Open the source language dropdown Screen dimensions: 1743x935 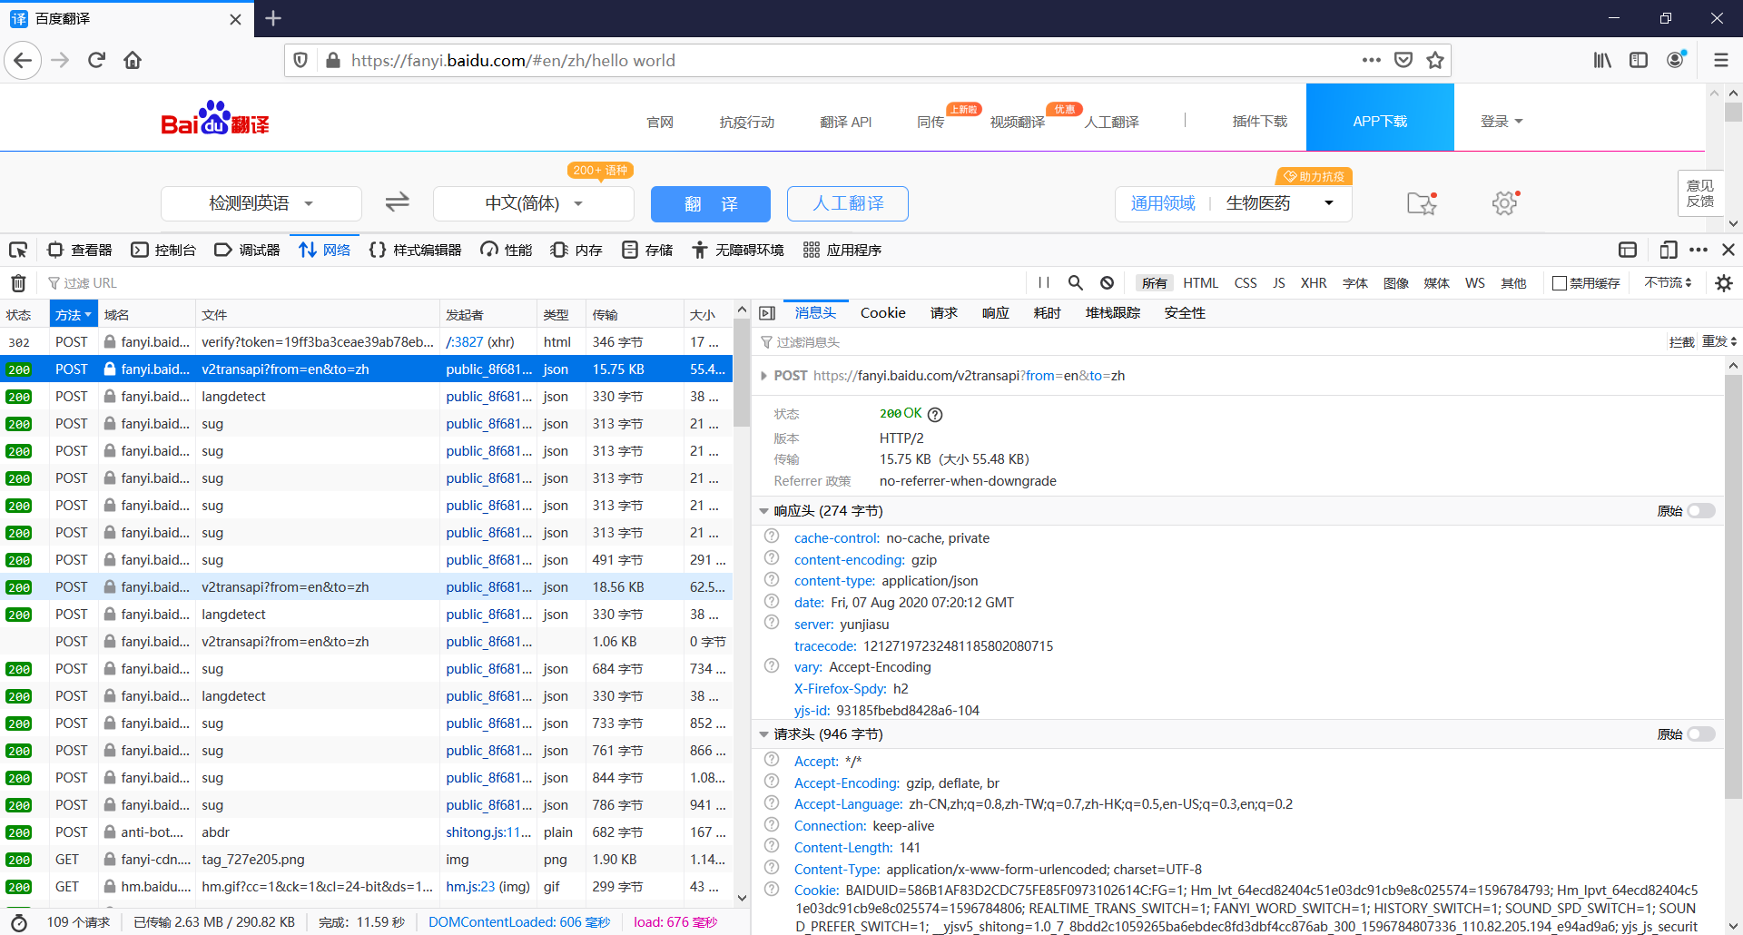coord(261,203)
